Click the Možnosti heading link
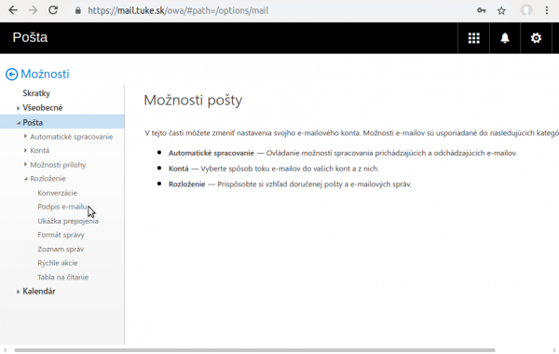 tap(45, 75)
